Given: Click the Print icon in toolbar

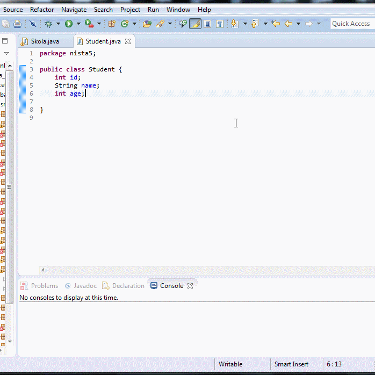Looking at the screenshot, I should click(x=17, y=24).
